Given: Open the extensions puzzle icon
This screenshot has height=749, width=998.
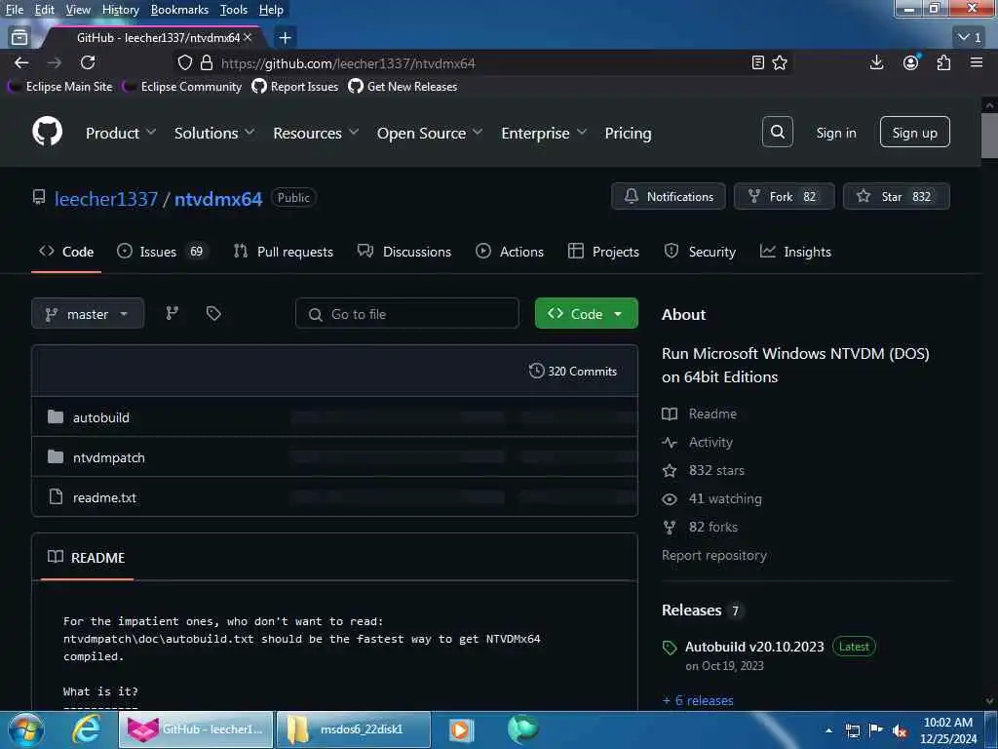Looking at the screenshot, I should [x=943, y=62].
